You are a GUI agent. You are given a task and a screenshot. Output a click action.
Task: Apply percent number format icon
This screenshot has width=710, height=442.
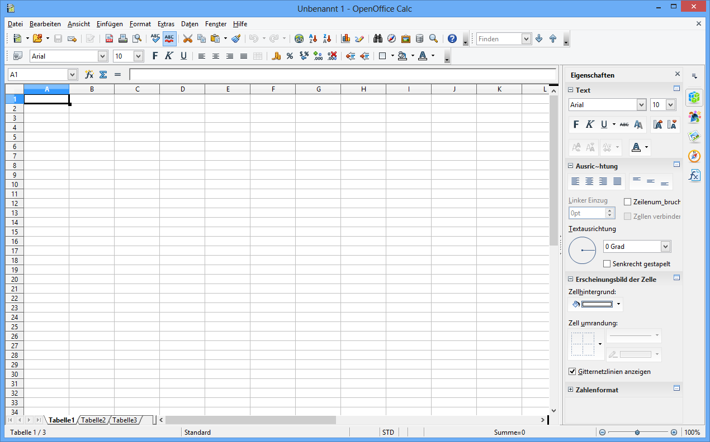pos(290,56)
